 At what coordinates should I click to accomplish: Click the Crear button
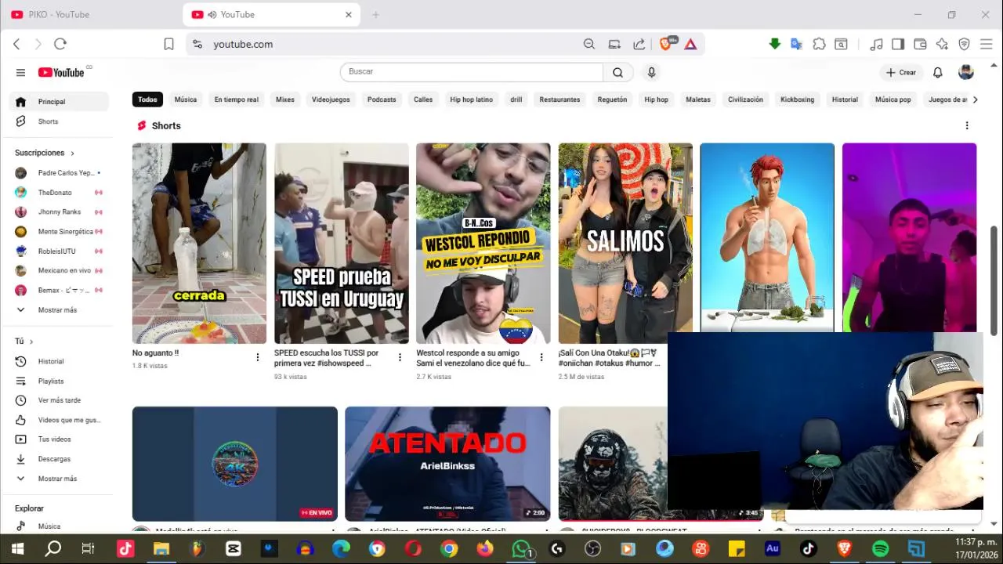[x=900, y=72]
